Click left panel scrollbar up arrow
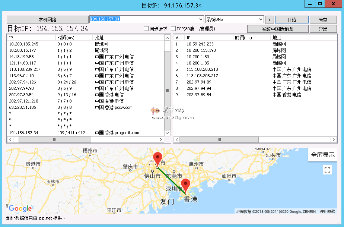This screenshot has height=227, width=344. pos(167,38)
